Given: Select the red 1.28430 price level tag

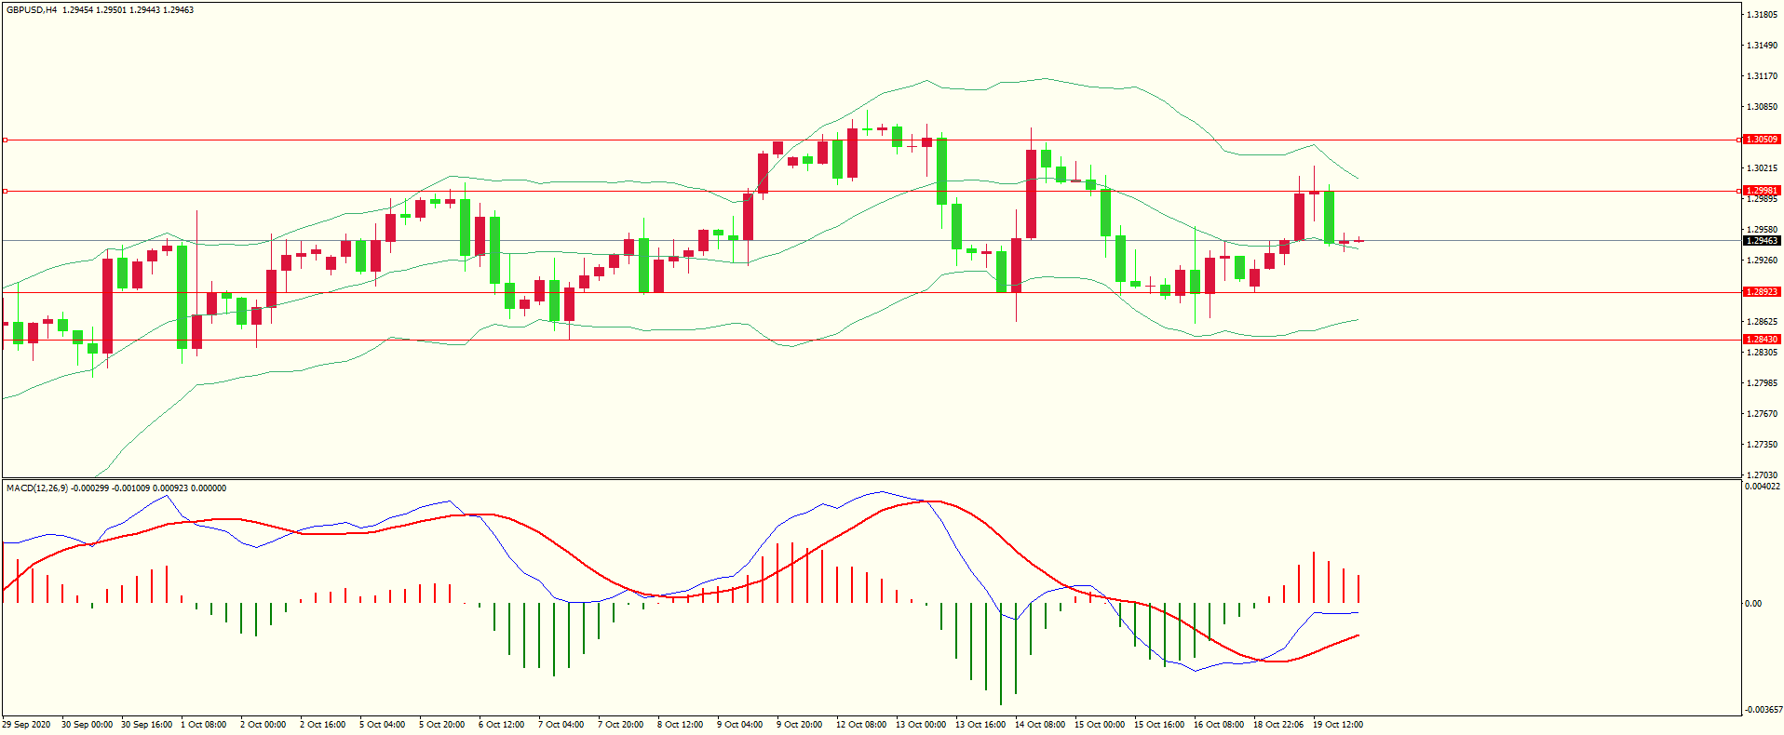Looking at the screenshot, I should (x=1761, y=340).
